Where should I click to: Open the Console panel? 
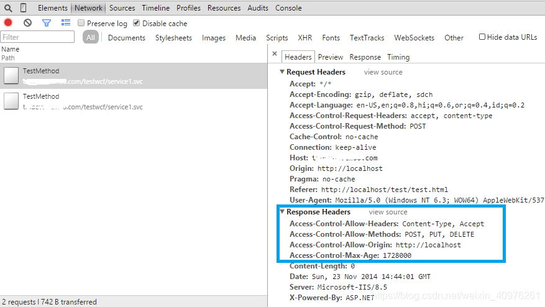pos(288,7)
